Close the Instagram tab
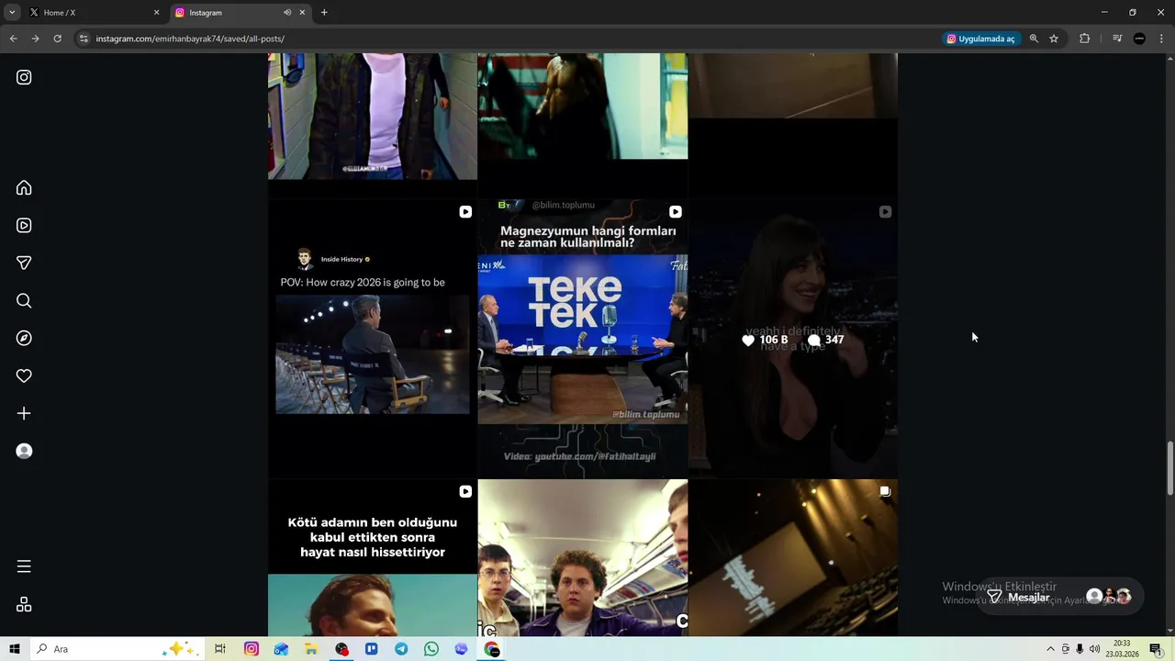This screenshot has width=1175, height=661. tap(302, 13)
